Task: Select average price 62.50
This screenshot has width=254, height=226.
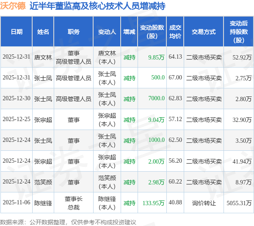Action: [x=175, y=140]
